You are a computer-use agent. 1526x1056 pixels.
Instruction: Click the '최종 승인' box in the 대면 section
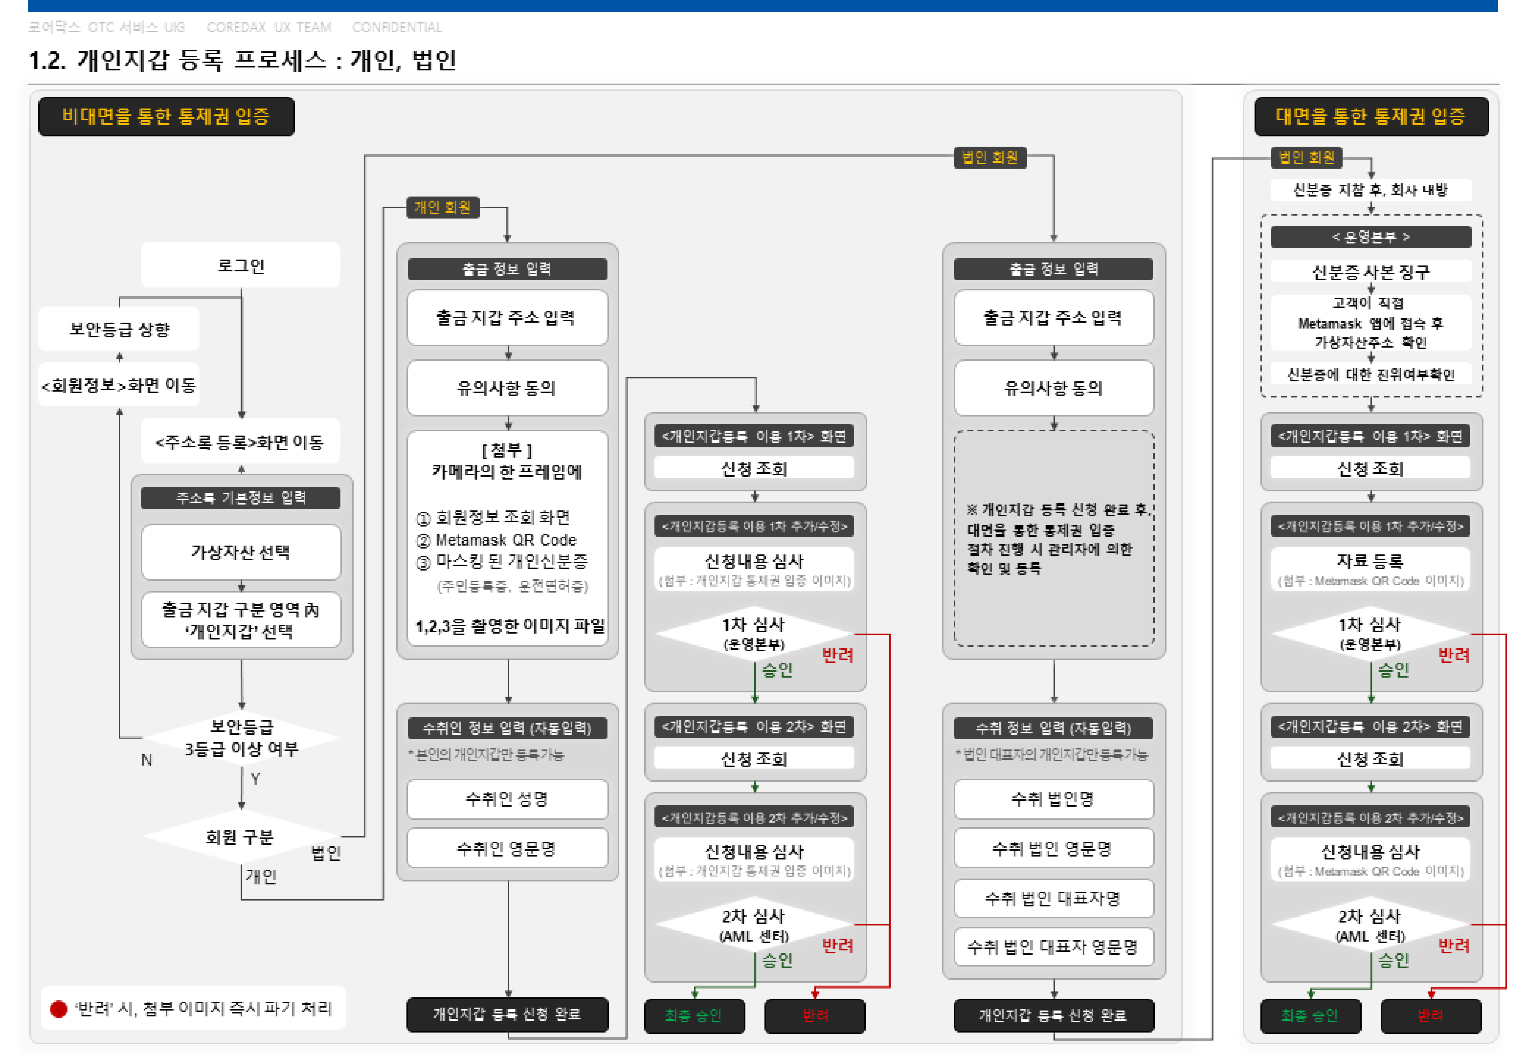tap(1311, 1016)
